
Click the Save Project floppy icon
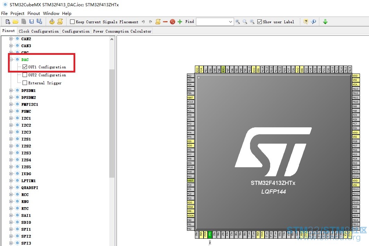[32, 22]
